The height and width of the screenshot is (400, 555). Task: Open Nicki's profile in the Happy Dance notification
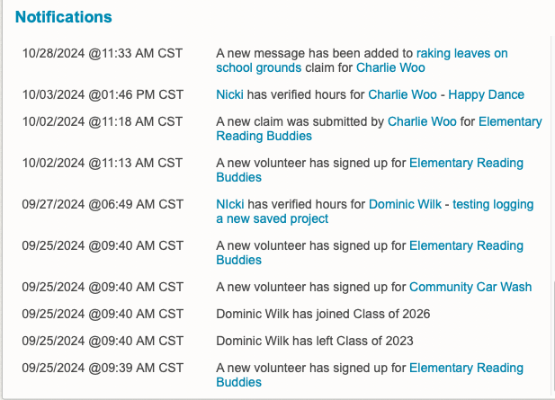(x=229, y=94)
